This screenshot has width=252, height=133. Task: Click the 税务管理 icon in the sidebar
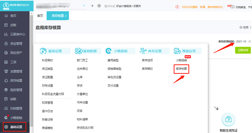pyautogui.click(x=6, y=90)
